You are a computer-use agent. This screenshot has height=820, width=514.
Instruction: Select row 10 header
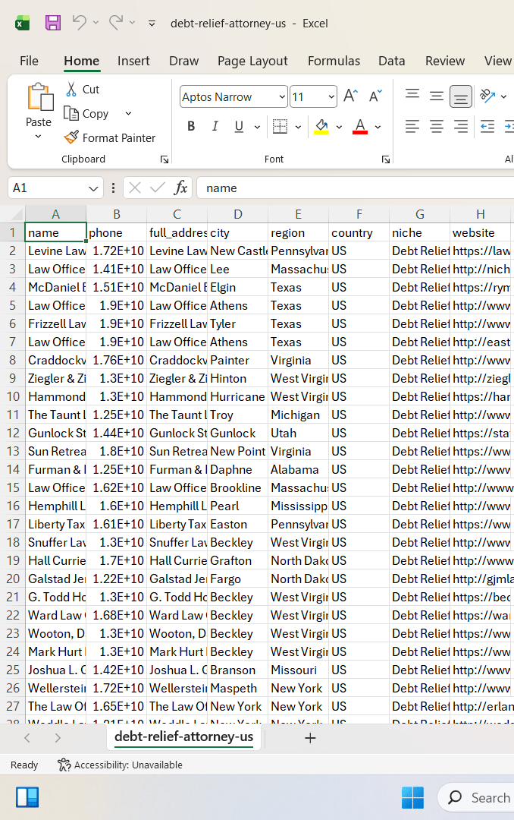point(13,396)
